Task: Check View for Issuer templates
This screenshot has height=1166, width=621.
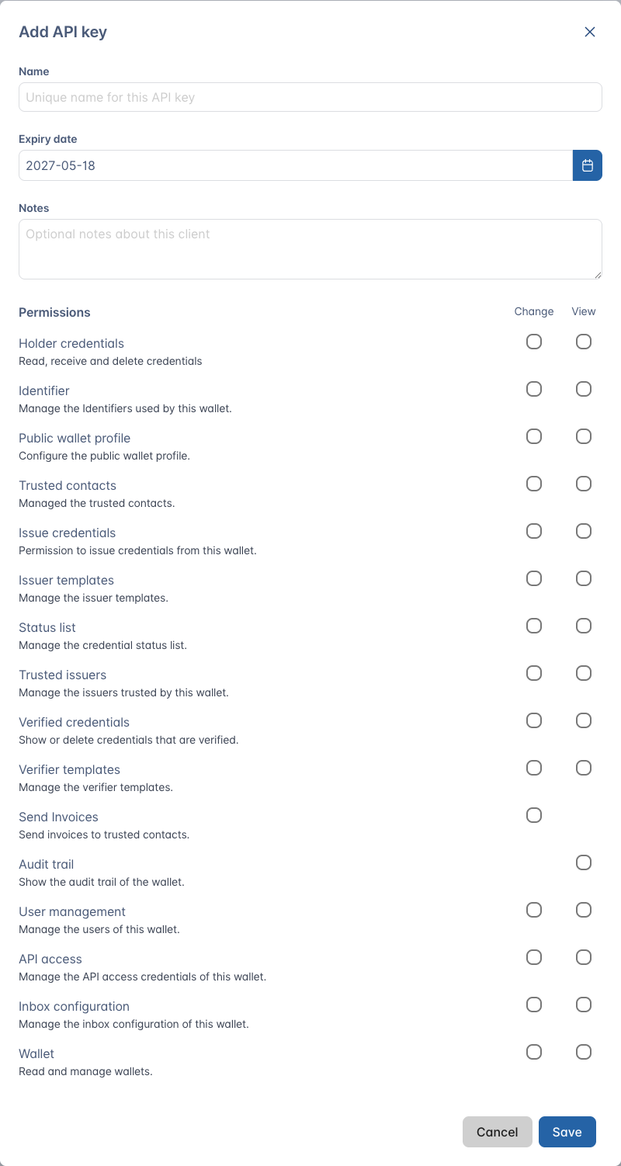Action: 584,578
